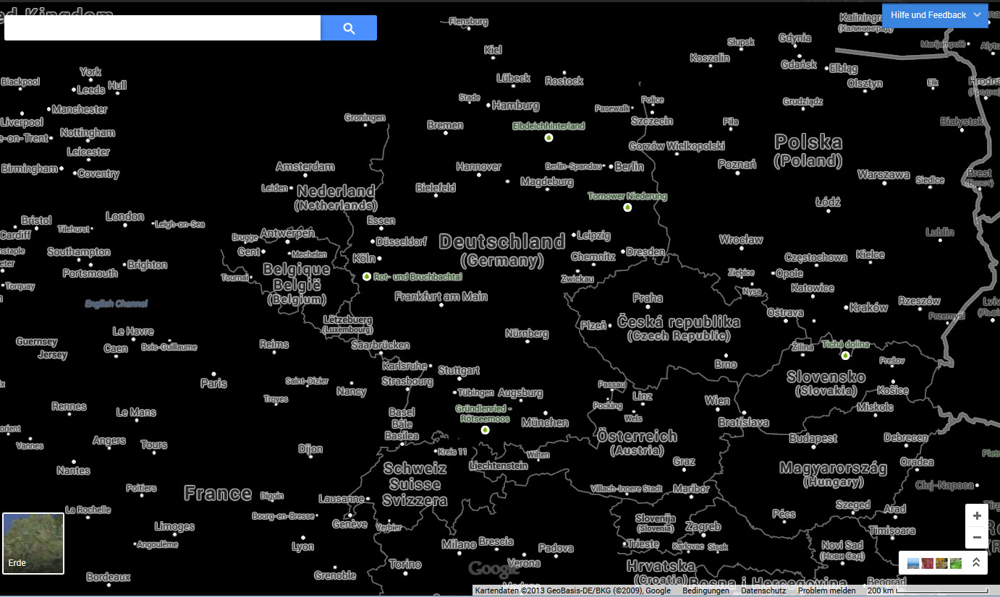This screenshot has height=597, width=1000.
Task: Zoom out with the minus button
Action: tap(977, 537)
